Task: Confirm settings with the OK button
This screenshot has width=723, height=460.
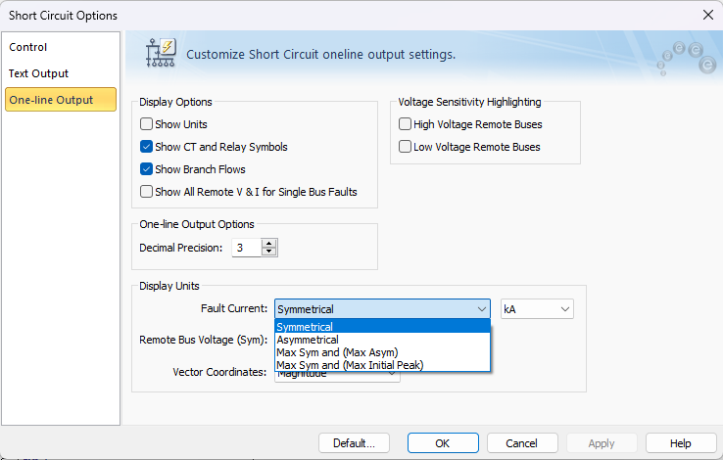Action: click(x=443, y=443)
